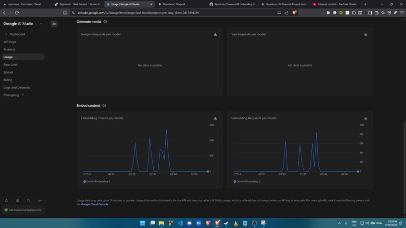Open account adil.mubasshar@gmail.com menu

[23, 210]
